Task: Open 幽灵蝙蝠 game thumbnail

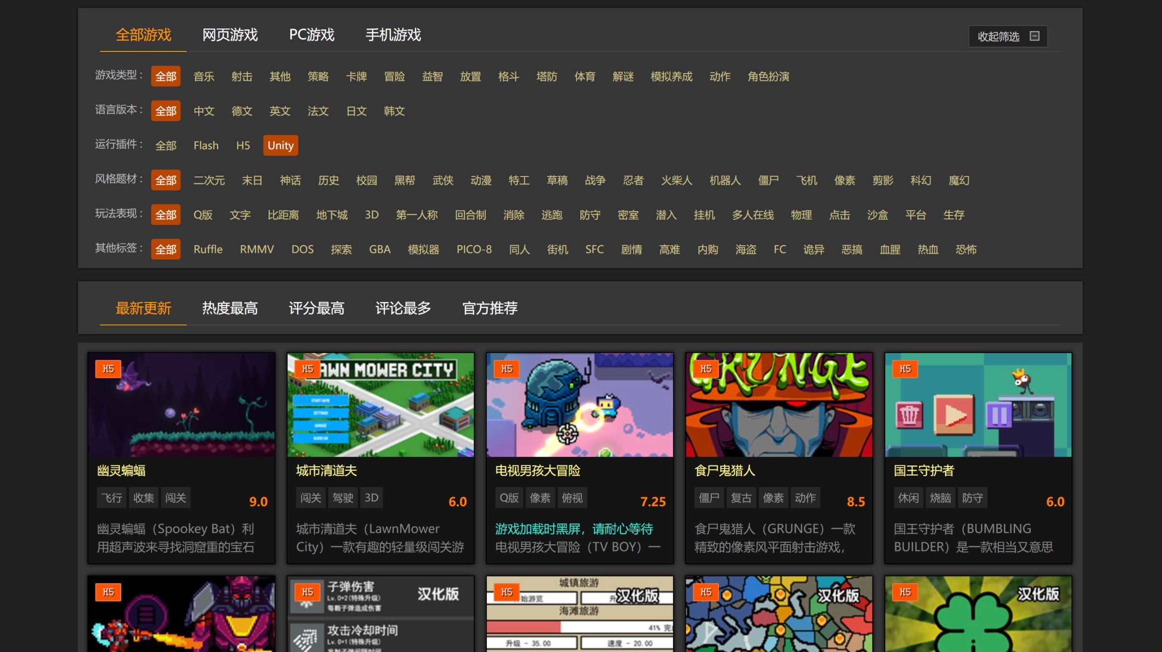Action: [x=181, y=405]
